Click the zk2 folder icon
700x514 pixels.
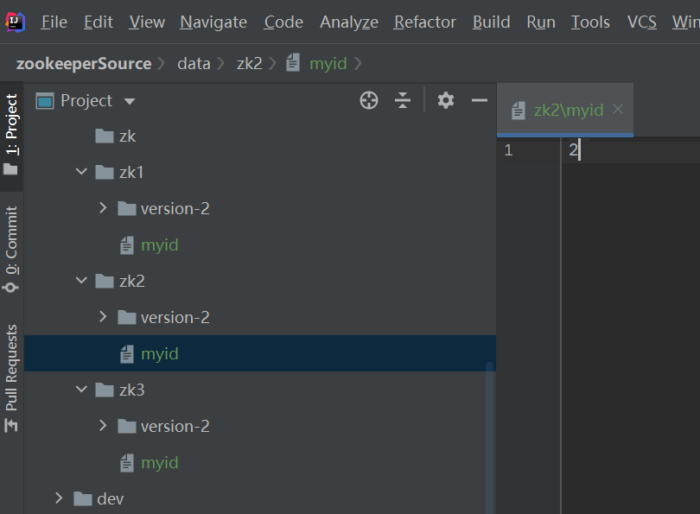[105, 281]
